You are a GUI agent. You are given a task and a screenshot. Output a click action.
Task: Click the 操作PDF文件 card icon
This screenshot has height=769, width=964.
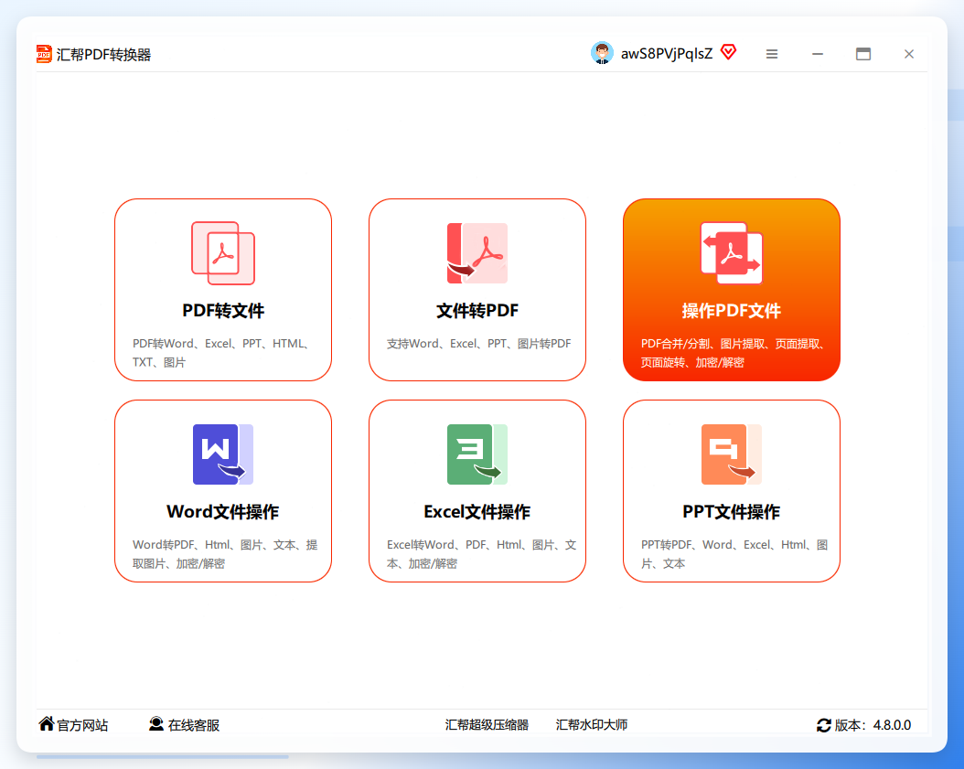click(x=732, y=253)
